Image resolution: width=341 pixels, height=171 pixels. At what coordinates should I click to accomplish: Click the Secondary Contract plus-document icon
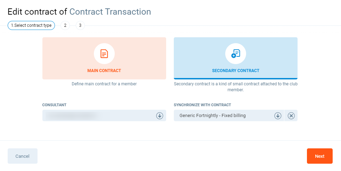coord(236,54)
